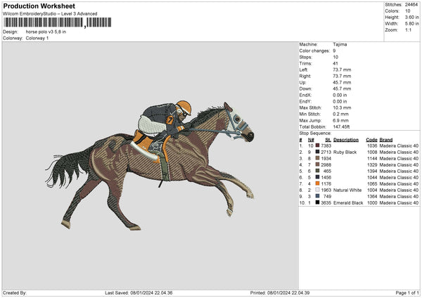Click the Code column header
Screen dimensions: 422x298
click(x=371, y=139)
